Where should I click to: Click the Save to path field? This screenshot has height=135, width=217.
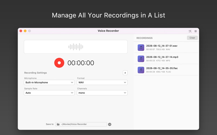pos(81,124)
